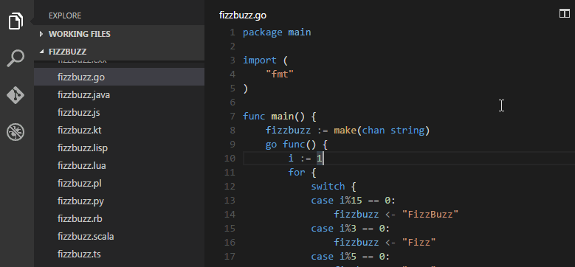Click the 'func main() {' line
The height and width of the screenshot is (267, 575).
pos(280,117)
